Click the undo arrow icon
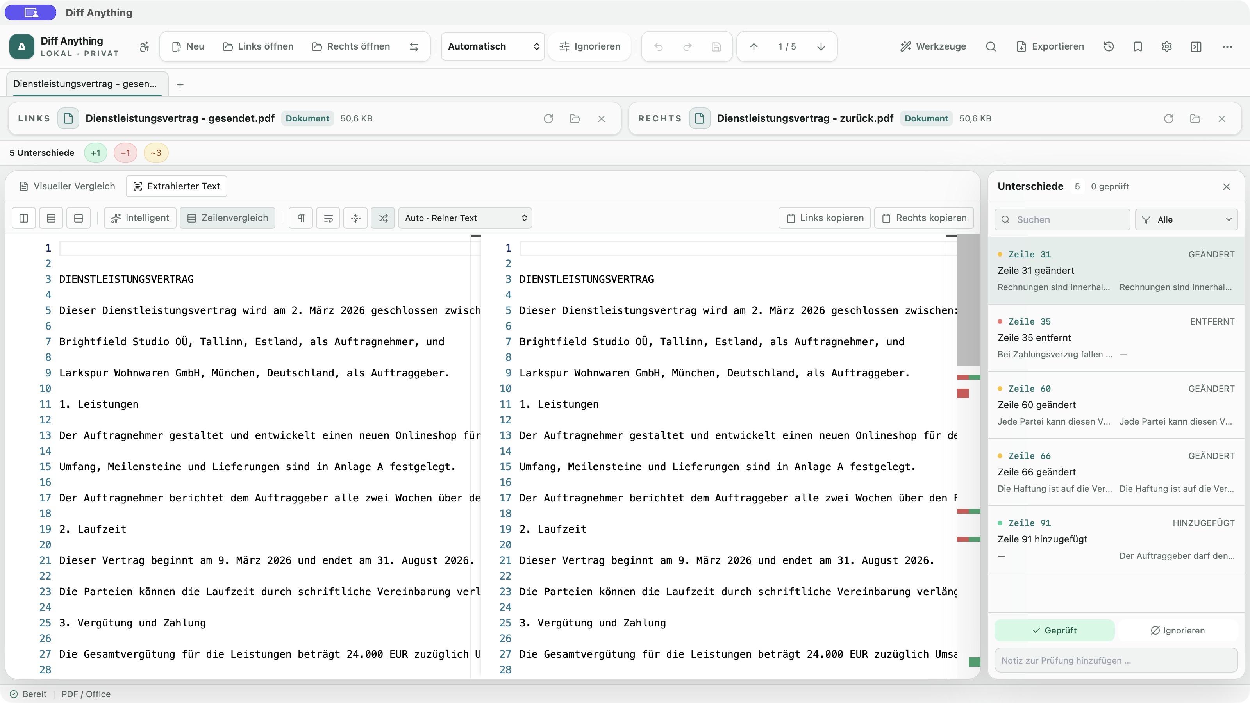Viewport: 1250px width, 703px height. (659, 46)
